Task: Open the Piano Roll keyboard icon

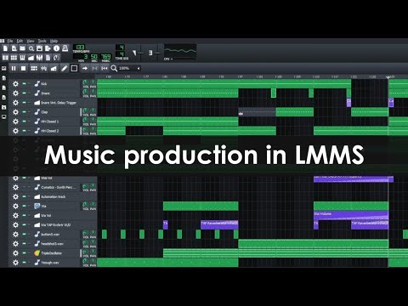Action: point(22,58)
